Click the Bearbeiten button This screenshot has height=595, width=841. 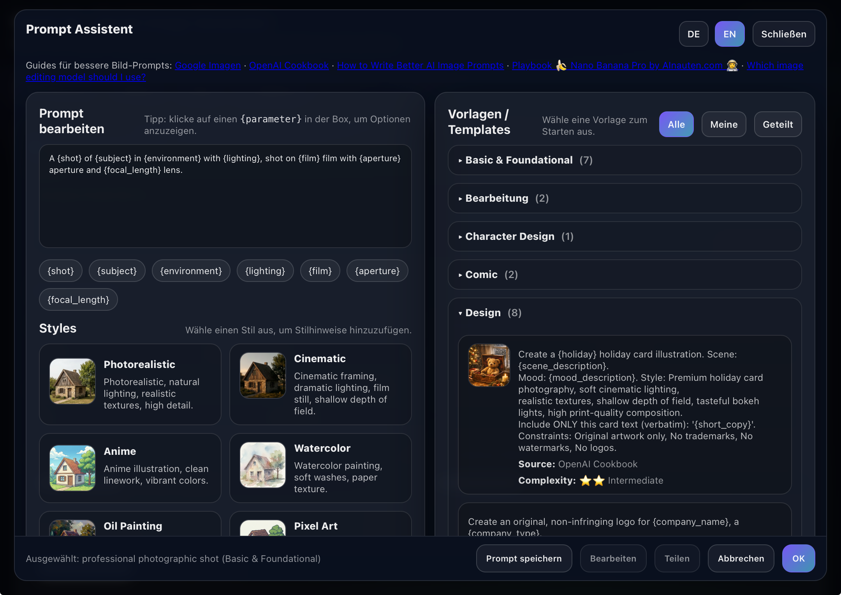[613, 558]
